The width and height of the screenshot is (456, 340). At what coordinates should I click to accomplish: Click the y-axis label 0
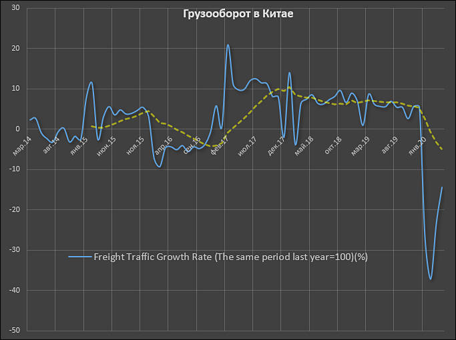pyautogui.click(x=18, y=129)
